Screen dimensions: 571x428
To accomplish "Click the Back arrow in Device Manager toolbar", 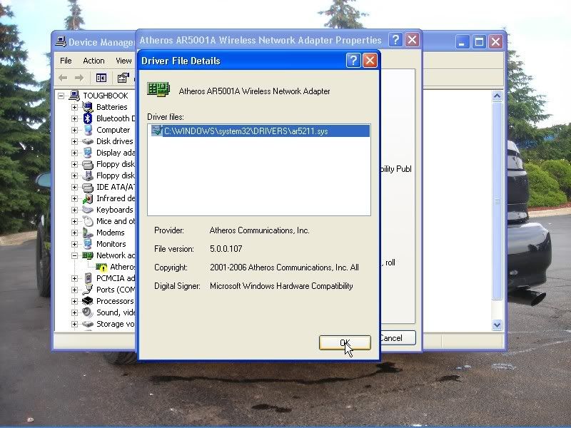I will pos(63,78).
